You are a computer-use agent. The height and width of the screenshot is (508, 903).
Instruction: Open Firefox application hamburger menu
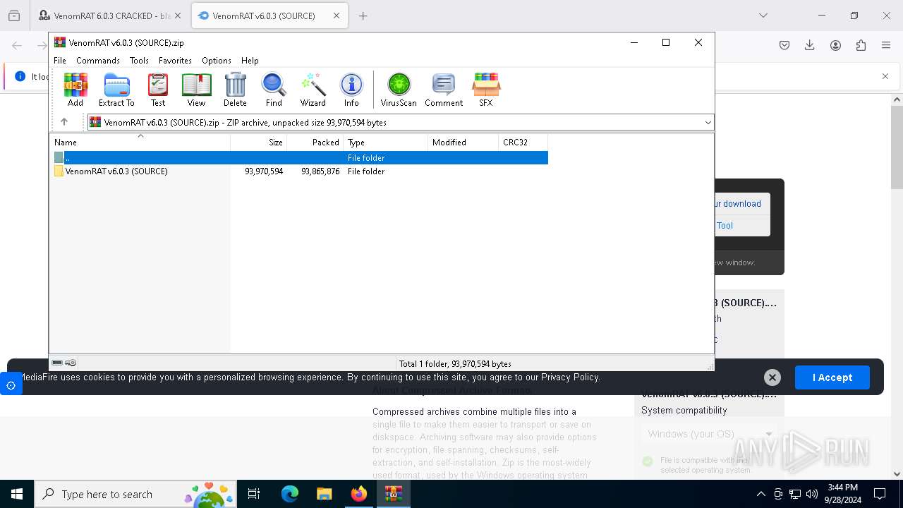[886, 45]
